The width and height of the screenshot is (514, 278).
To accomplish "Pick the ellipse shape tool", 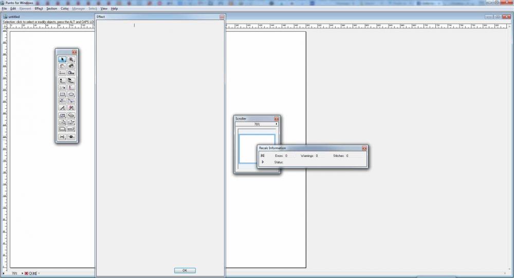I will 71,94.
